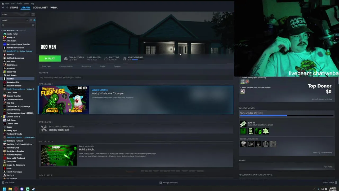
Task: Open the Friends & Chat icon
Action: tap(336, 183)
